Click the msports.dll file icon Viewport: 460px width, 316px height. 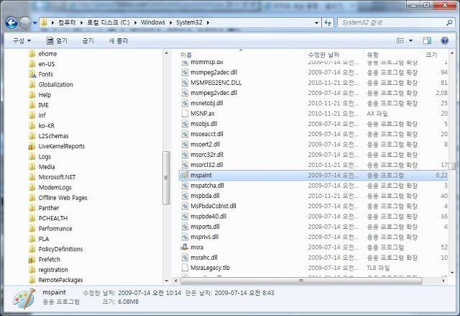[x=185, y=227]
